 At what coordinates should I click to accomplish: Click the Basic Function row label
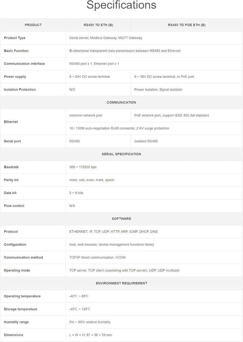click(16, 51)
